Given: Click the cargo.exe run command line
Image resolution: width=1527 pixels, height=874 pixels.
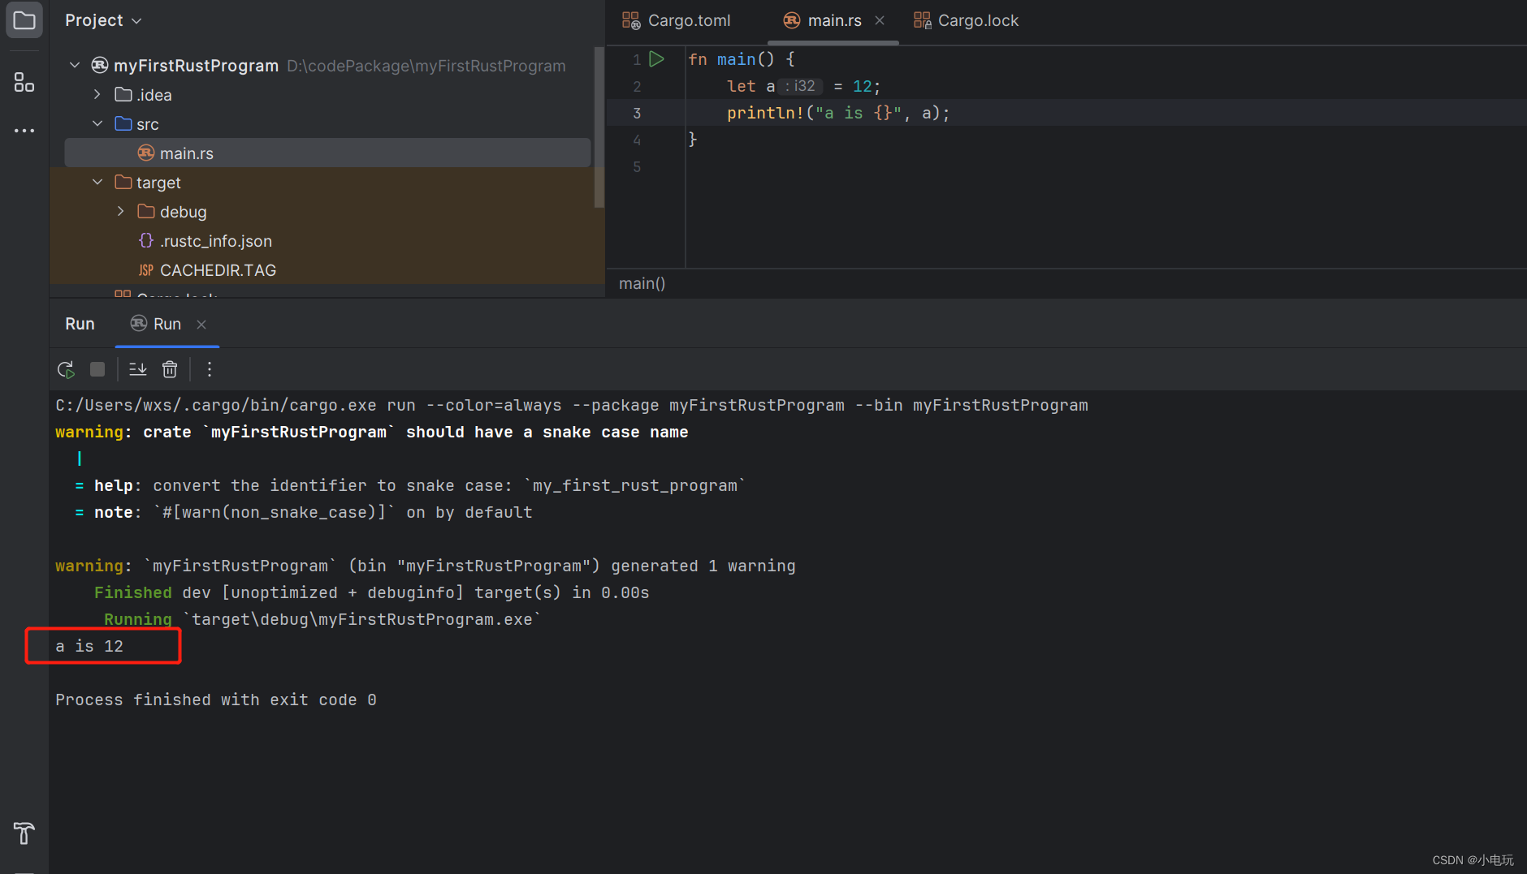Looking at the screenshot, I should 572,405.
